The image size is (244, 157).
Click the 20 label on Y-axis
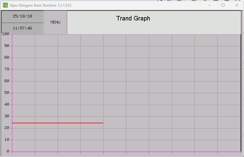coord(6,128)
